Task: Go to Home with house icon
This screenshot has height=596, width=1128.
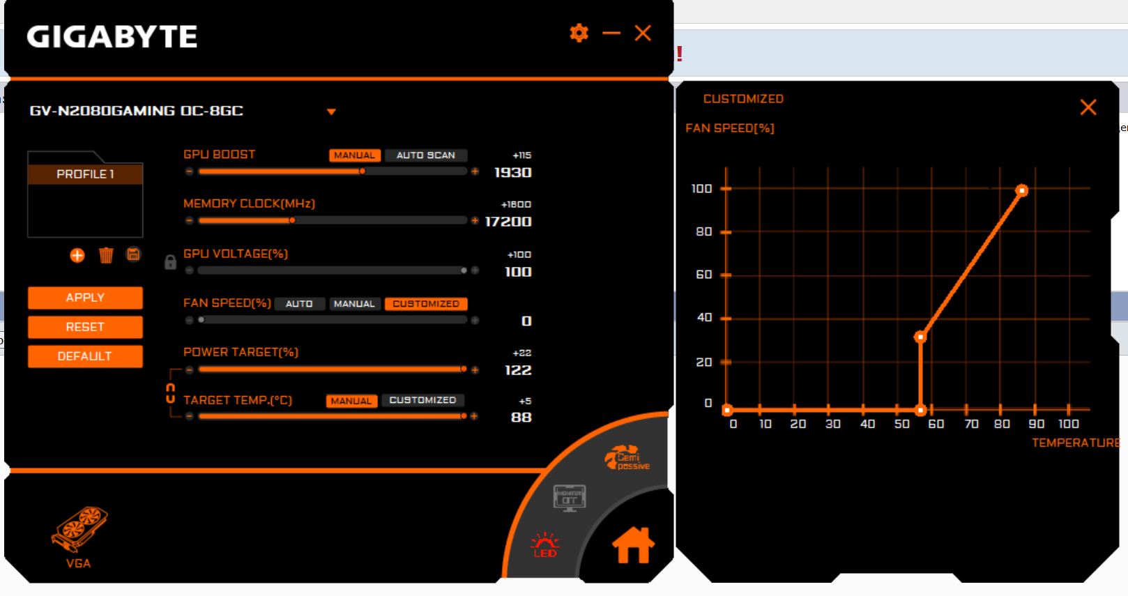Action: [633, 544]
